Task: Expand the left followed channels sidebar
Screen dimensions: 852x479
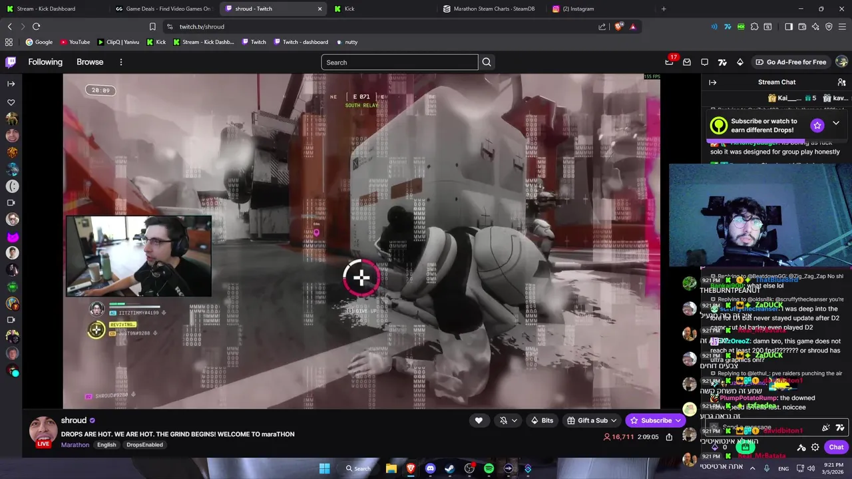Action: pos(11,83)
